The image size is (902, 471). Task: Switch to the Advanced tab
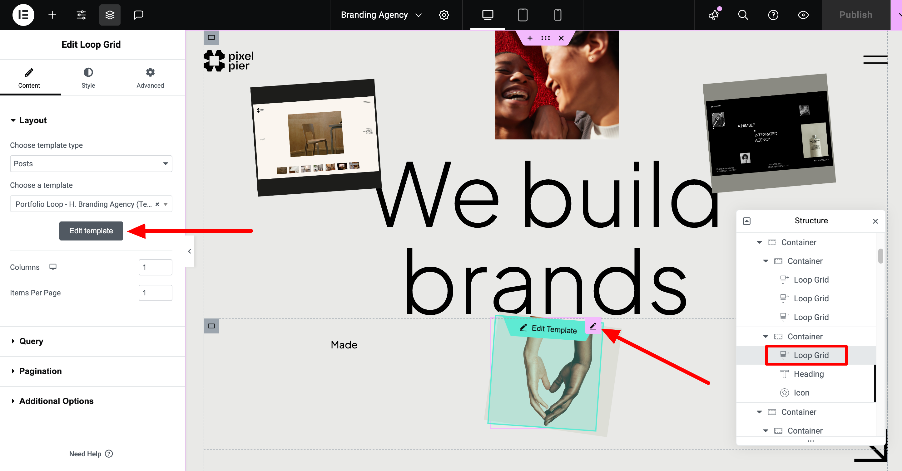click(150, 78)
